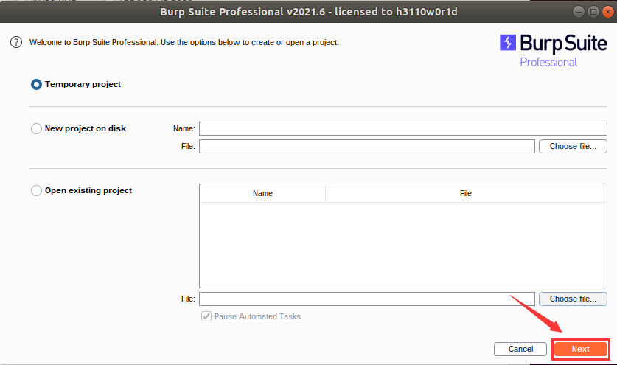Select the Temporary project option
617x365 pixels.
tap(36, 84)
